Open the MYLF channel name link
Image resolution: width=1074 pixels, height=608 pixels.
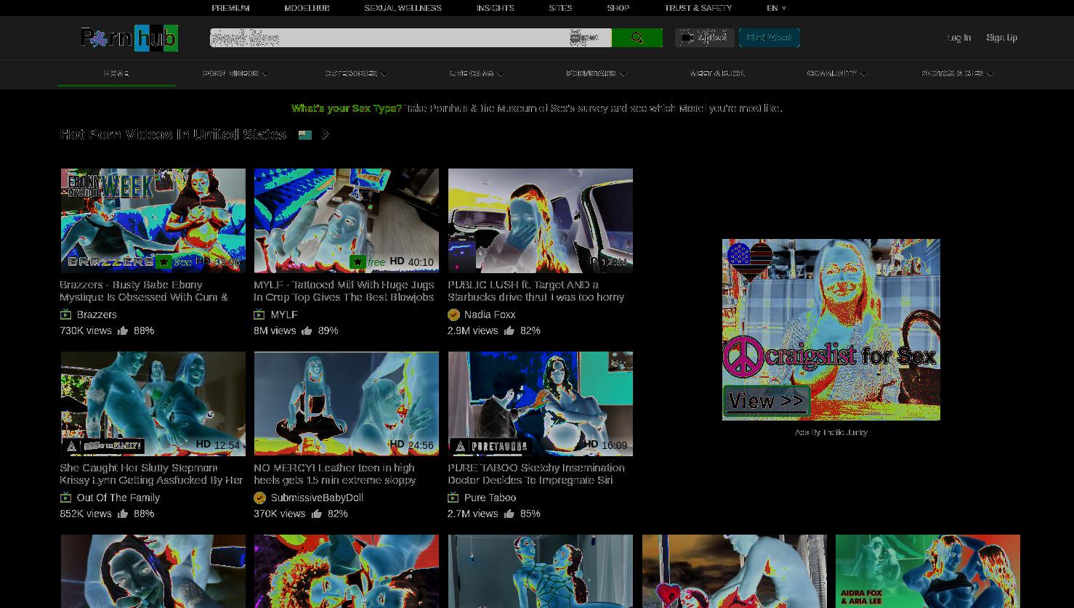pyautogui.click(x=284, y=315)
